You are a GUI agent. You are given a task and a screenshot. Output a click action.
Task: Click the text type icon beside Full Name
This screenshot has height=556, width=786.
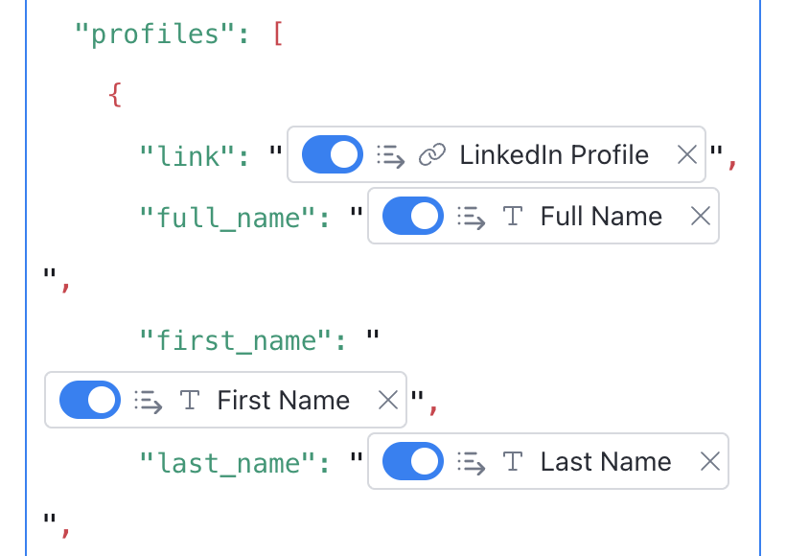coord(513,216)
